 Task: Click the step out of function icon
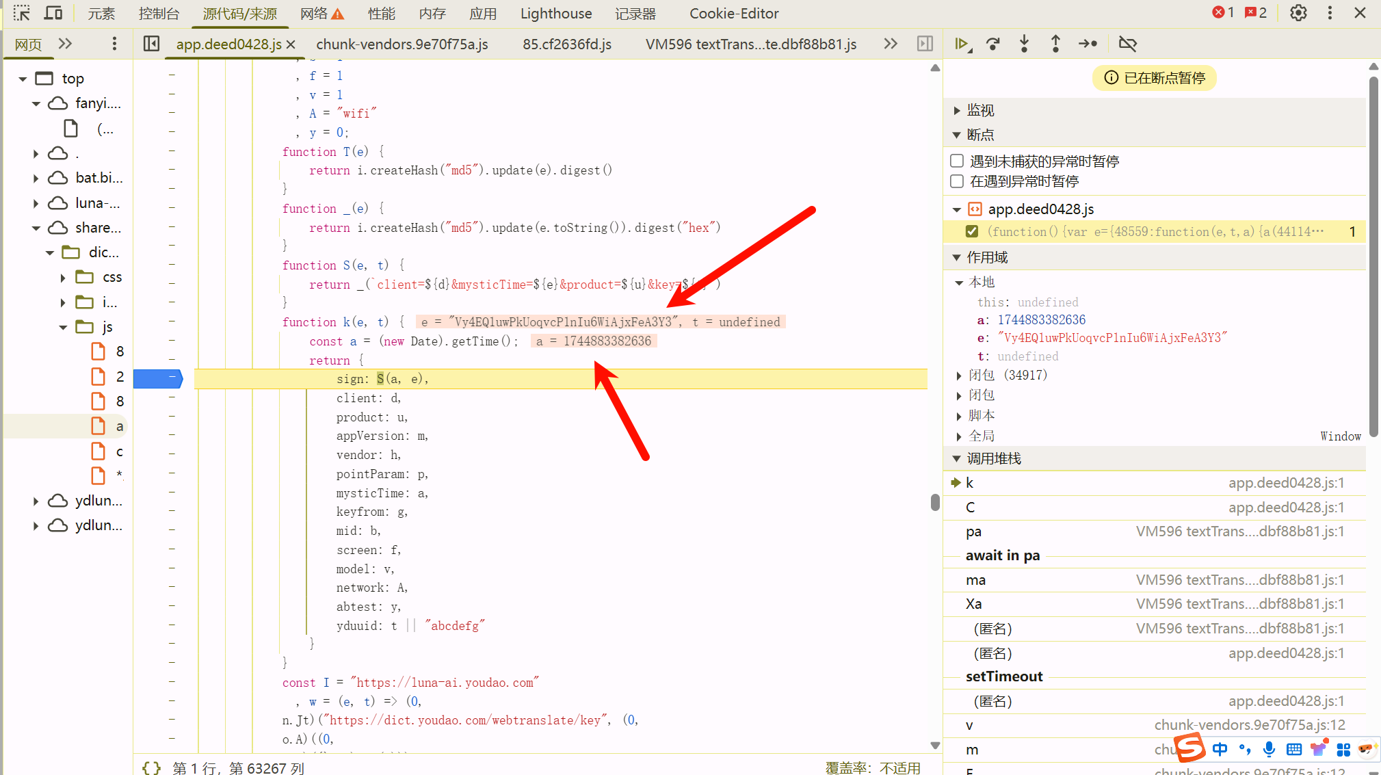pos(1055,44)
